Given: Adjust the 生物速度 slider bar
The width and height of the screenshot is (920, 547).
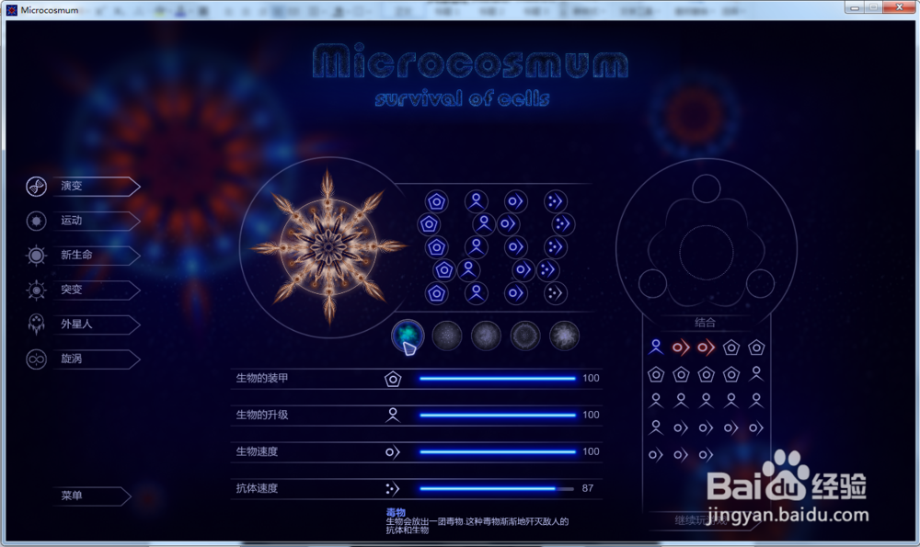Looking at the screenshot, I should [498, 452].
